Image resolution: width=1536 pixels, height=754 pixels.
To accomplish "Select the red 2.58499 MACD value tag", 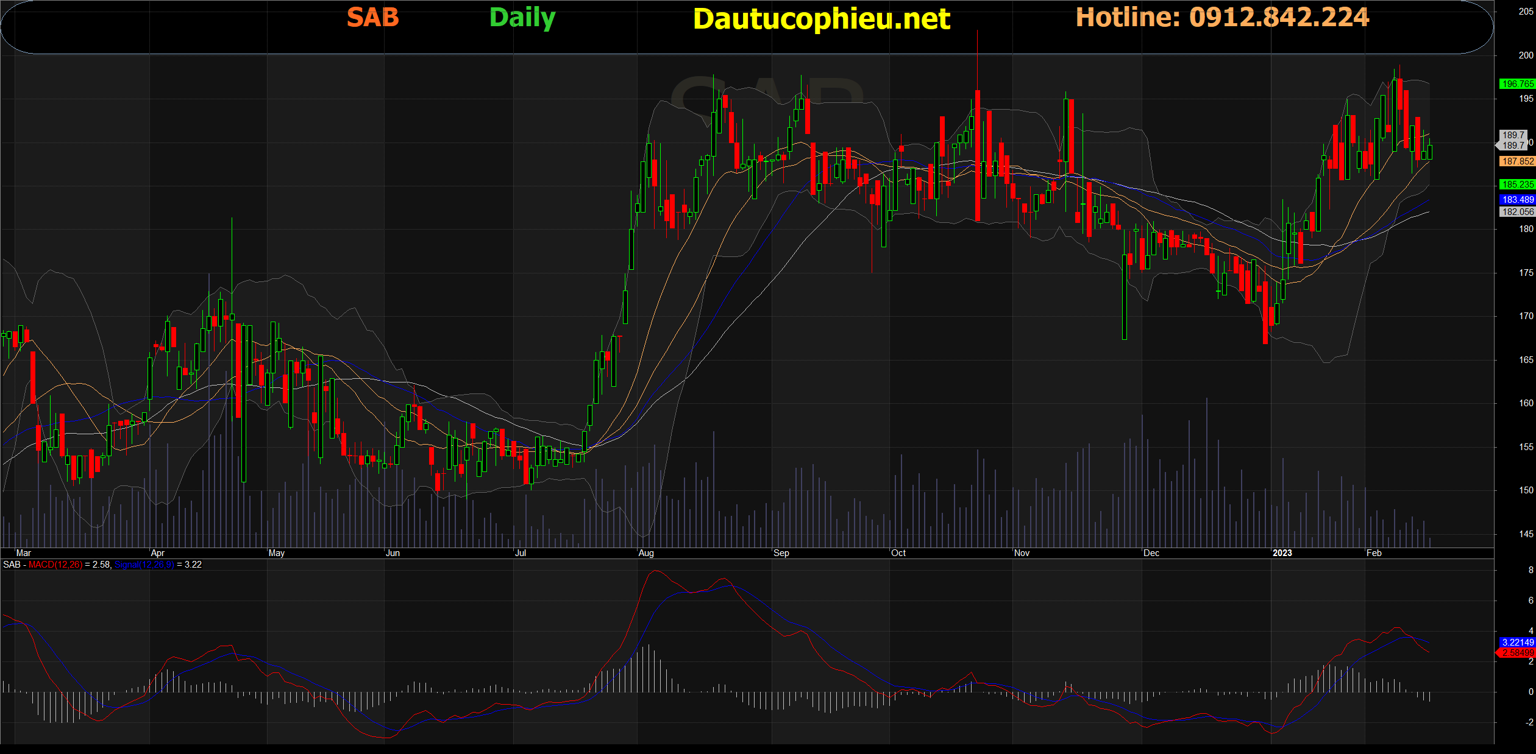I will (x=1516, y=653).
